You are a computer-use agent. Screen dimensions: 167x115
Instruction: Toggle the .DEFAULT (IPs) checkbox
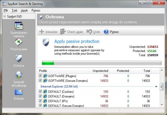coord(40,101)
